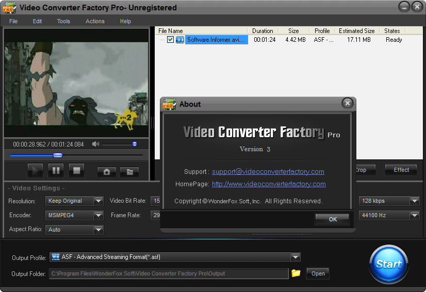Click the volume slider handle
This screenshot has width=426, height=292.
(135, 144)
